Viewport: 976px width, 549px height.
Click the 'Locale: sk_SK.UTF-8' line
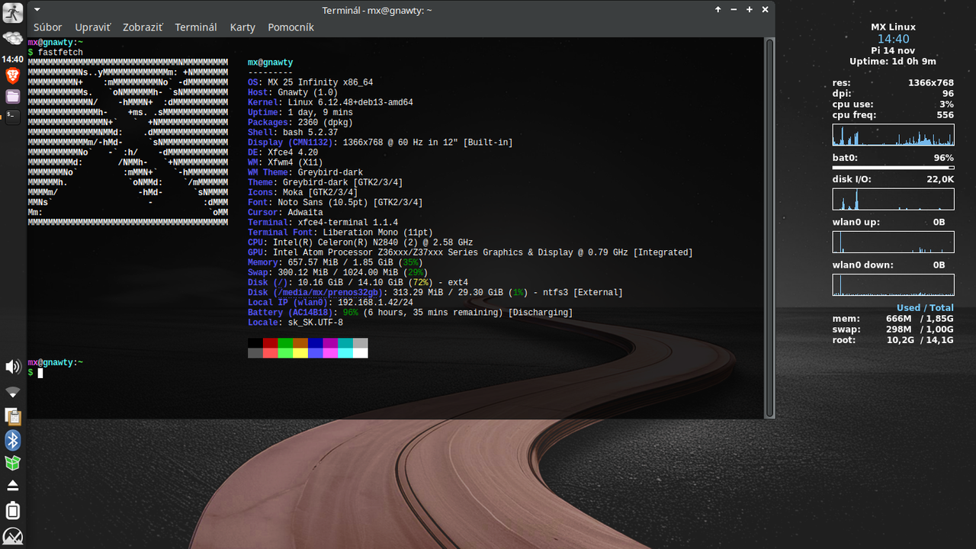click(295, 323)
